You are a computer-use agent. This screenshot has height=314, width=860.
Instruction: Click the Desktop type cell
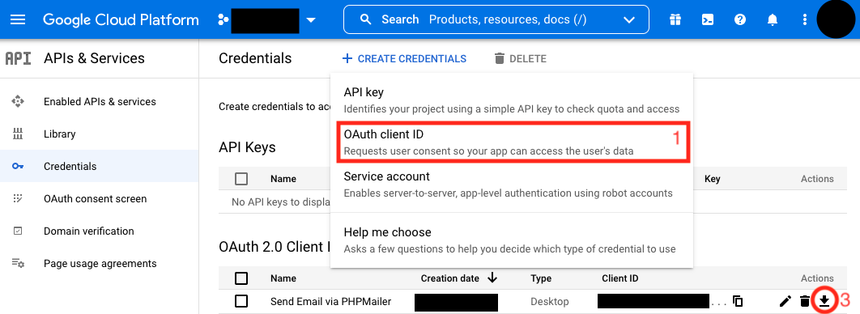[x=550, y=301]
